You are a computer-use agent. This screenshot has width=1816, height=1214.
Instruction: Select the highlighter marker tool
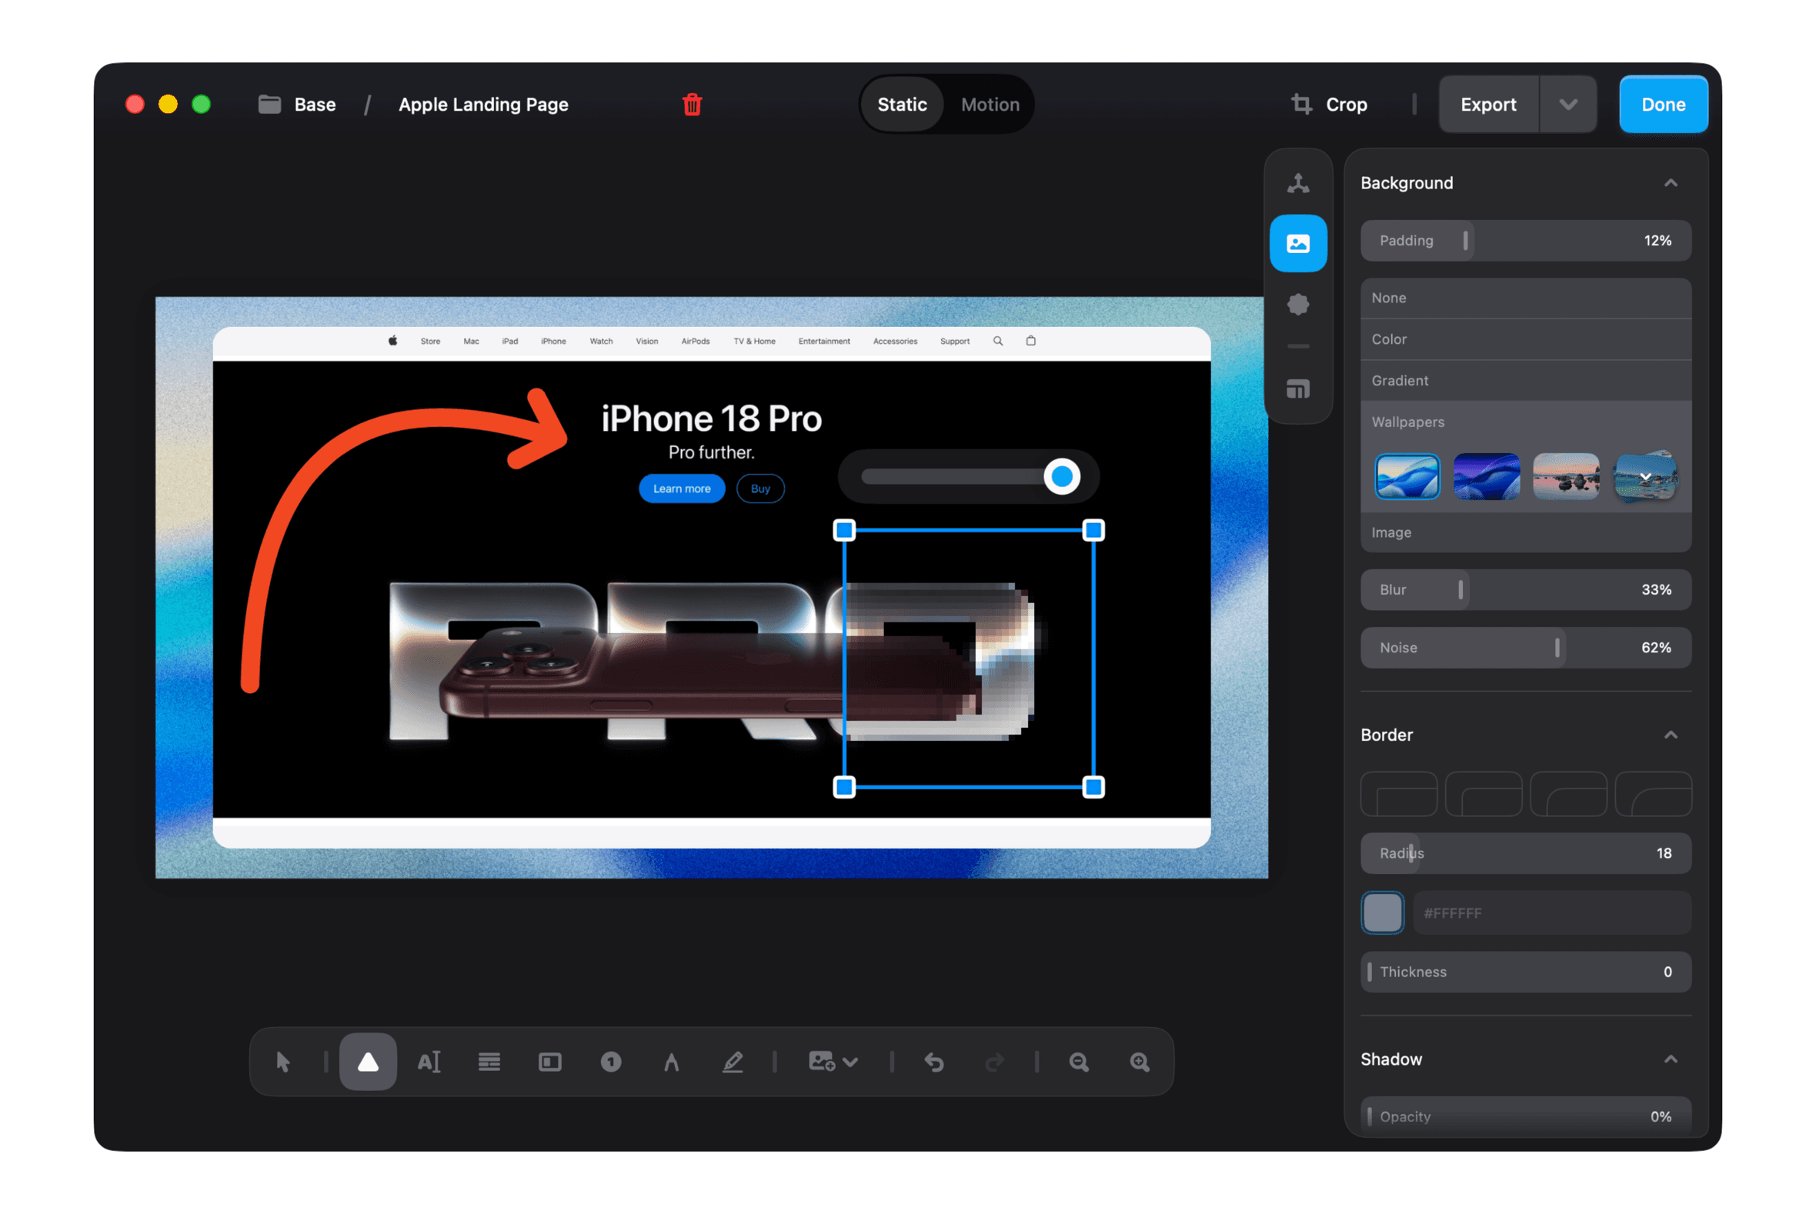pos(733,1062)
